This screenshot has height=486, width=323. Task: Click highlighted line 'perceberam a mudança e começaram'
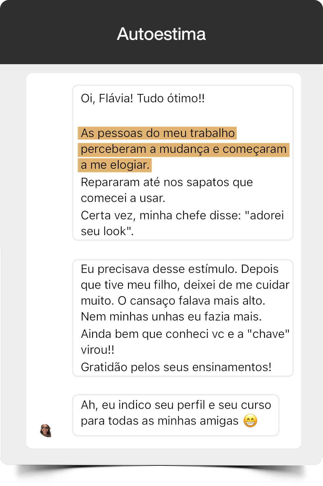(x=184, y=149)
